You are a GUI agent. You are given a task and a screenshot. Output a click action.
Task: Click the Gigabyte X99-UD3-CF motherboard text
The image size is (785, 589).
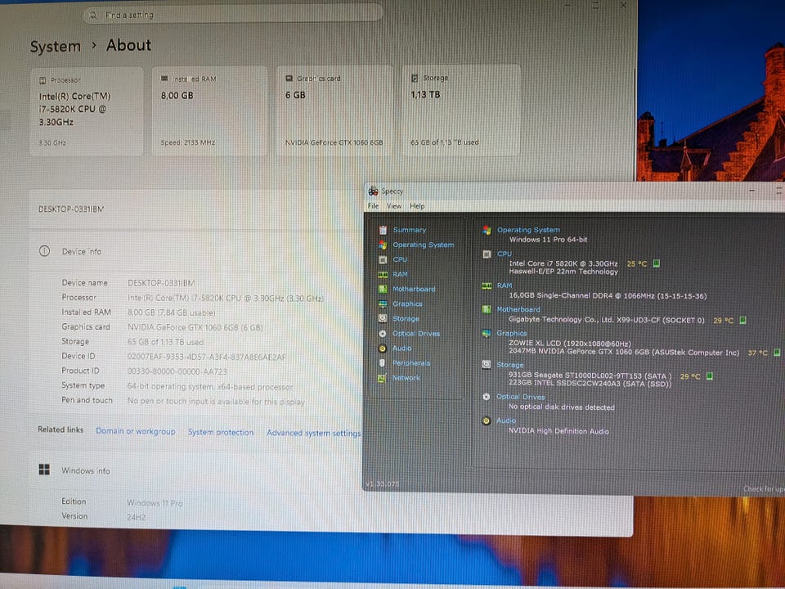[x=606, y=320]
